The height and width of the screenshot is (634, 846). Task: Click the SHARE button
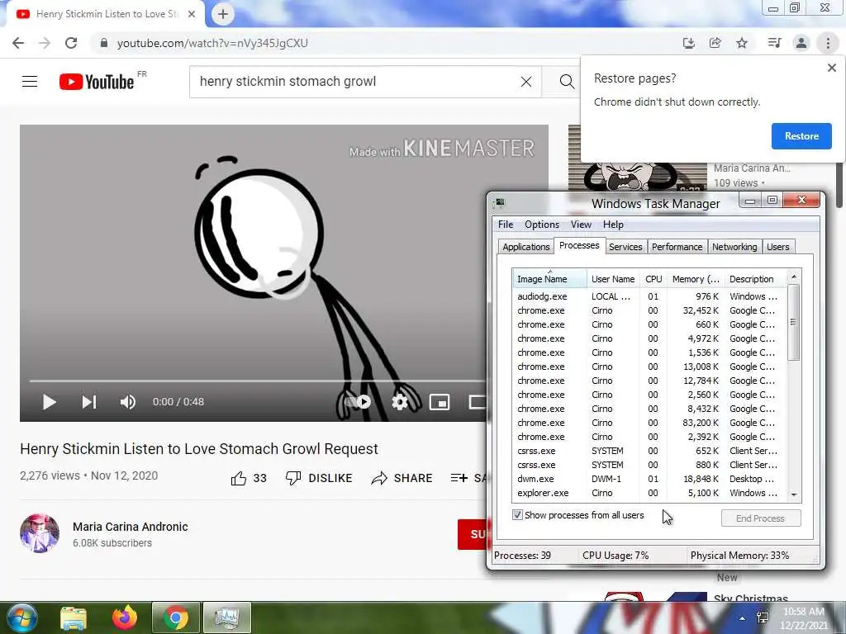(402, 478)
